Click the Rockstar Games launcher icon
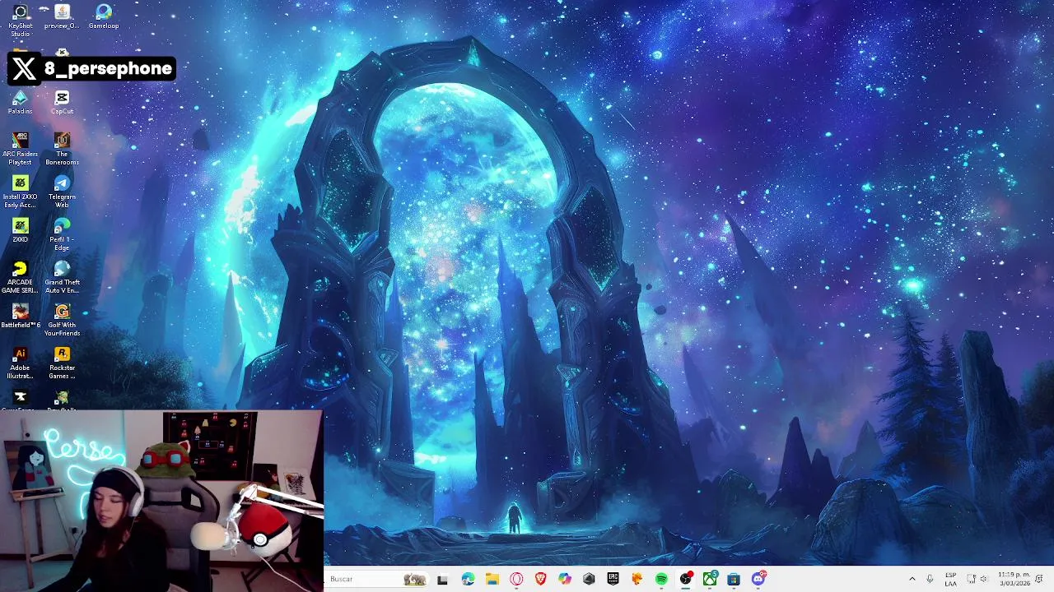This screenshot has width=1054, height=592. pyautogui.click(x=62, y=363)
